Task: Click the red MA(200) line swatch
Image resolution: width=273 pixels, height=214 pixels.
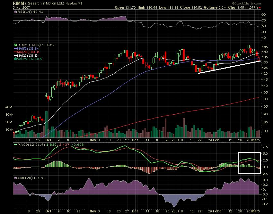Action: click(x=15, y=52)
